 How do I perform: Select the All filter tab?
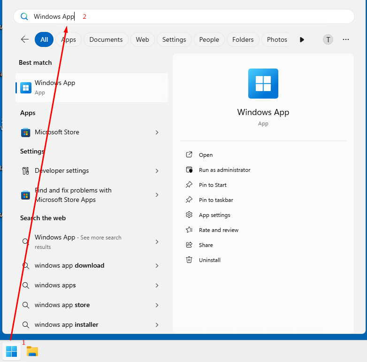pyautogui.click(x=44, y=39)
